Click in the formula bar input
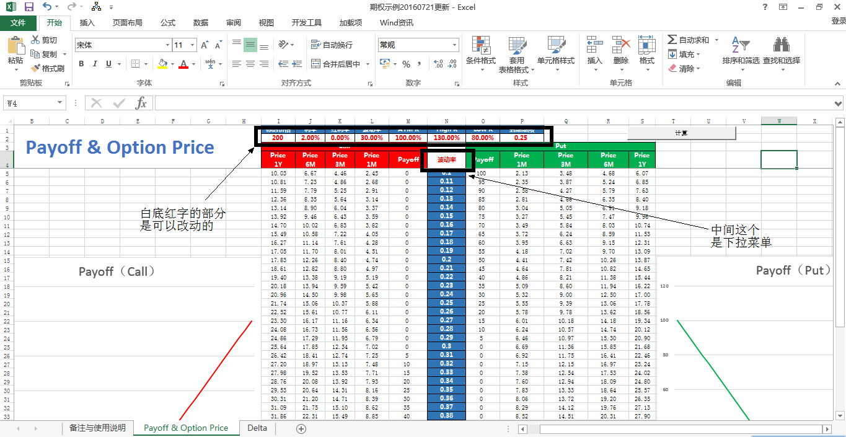 pyautogui.click(x=493, y=103)
